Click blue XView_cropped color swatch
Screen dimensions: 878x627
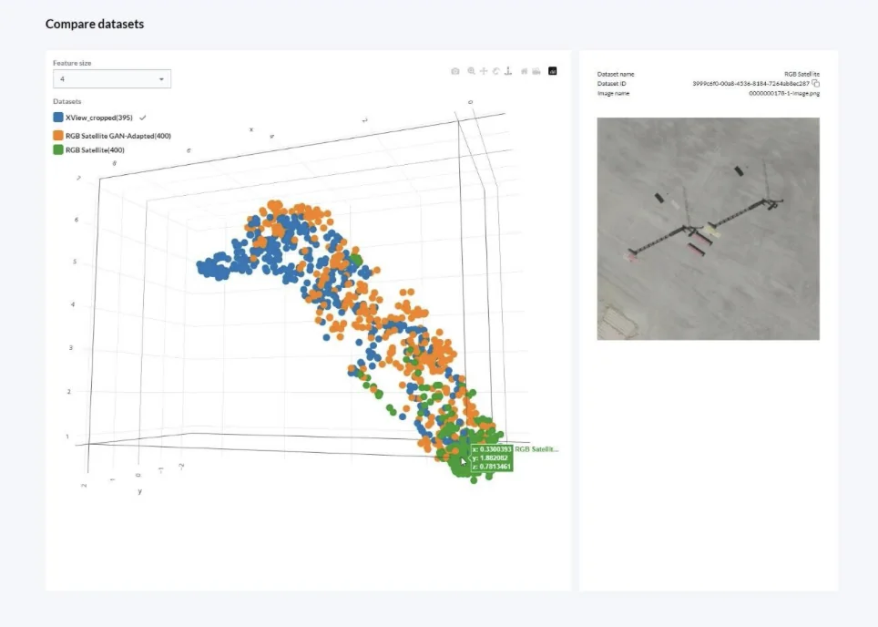click(x=58, y=118)
